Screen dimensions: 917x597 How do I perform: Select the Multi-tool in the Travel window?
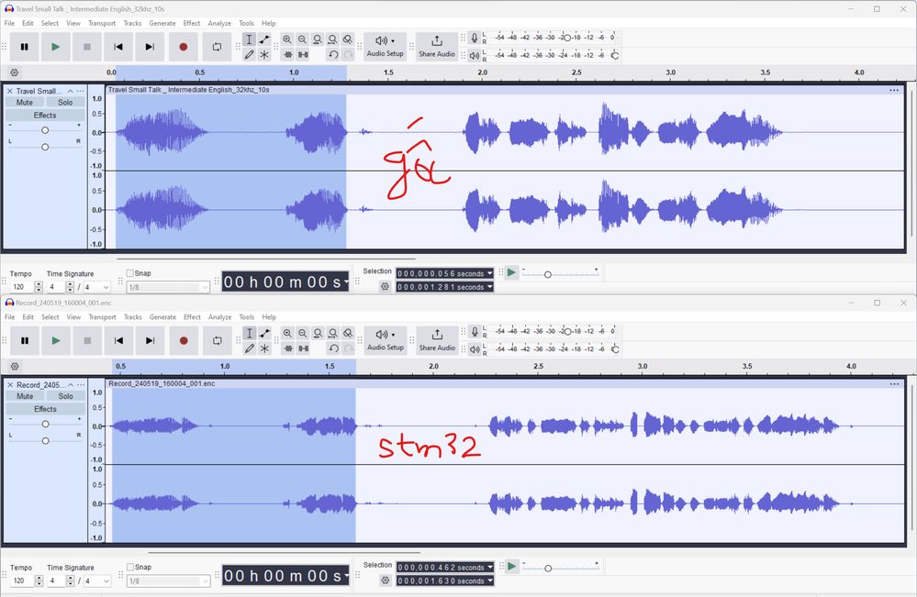264,54
